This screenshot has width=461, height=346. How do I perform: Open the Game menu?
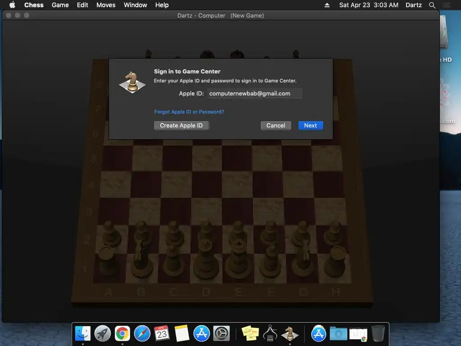[x=60, y=5]
